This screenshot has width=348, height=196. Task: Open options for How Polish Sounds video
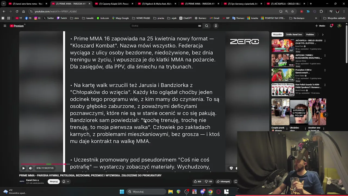(325, 85)
